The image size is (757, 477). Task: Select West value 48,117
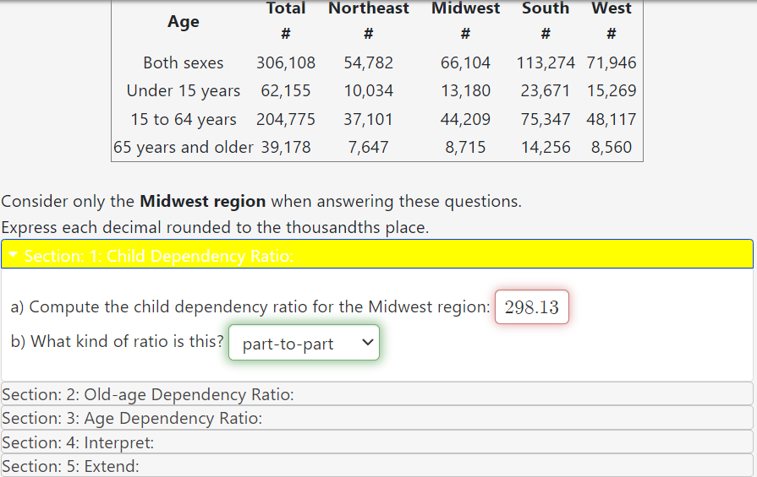tap(612, 119)
